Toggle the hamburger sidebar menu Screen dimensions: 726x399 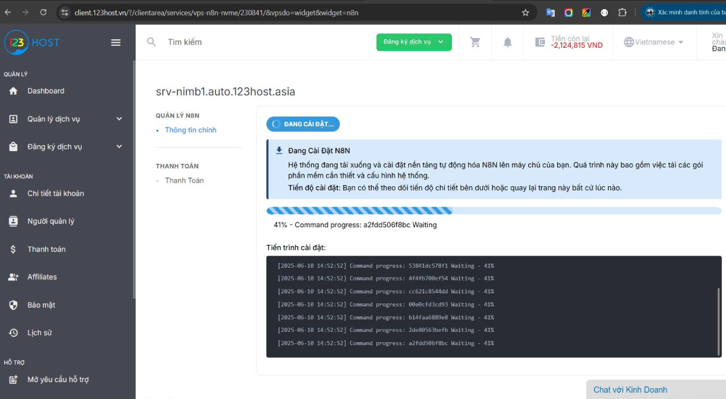(116, 42)
